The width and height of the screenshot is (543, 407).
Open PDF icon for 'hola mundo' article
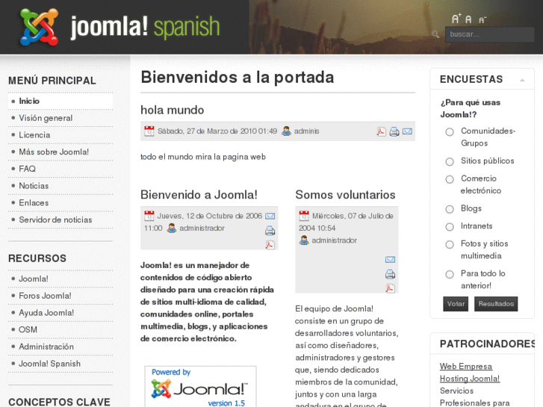(x=381, y=131)
